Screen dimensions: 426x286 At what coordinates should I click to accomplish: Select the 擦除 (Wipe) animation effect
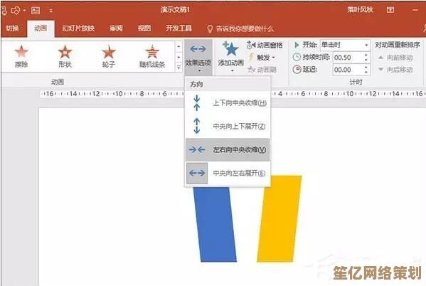click(21, 56)
